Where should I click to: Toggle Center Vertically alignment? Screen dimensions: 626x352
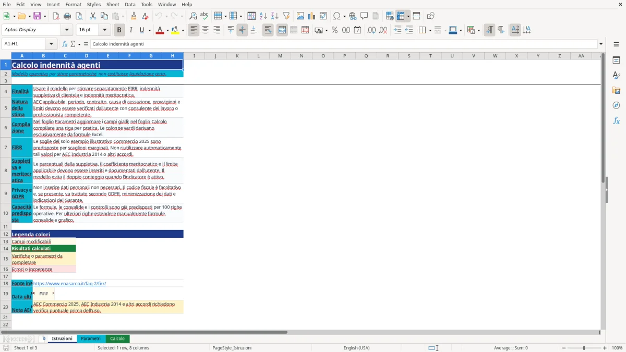(242, 30)
